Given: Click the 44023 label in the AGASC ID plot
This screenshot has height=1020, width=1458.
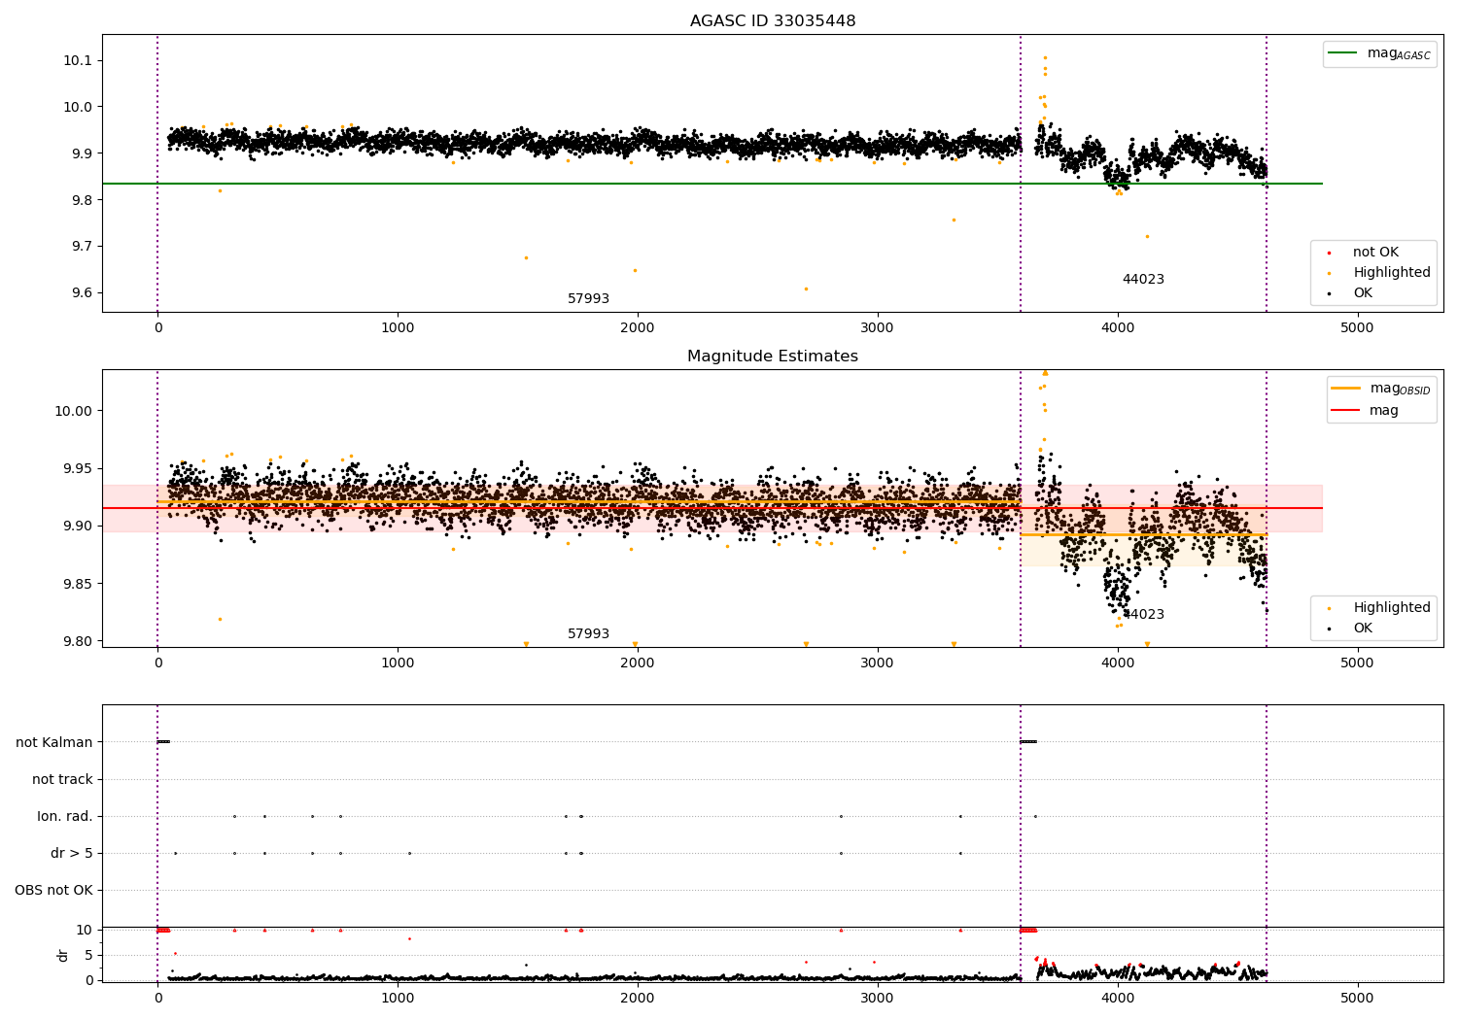Looking at the screenshot, I should 1143,280.
